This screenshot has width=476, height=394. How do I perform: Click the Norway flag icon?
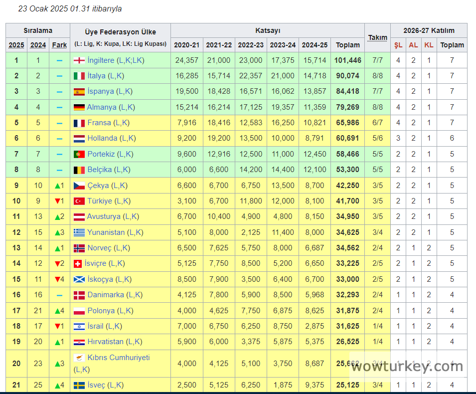coord(79,248)
